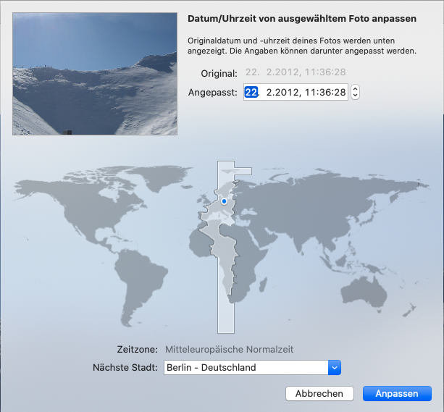Increment the date with the stepper up arrow

(x=355, y=88)
